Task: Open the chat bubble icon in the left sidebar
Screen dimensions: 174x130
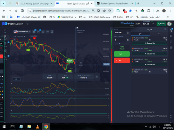Action: coord(5,57)
